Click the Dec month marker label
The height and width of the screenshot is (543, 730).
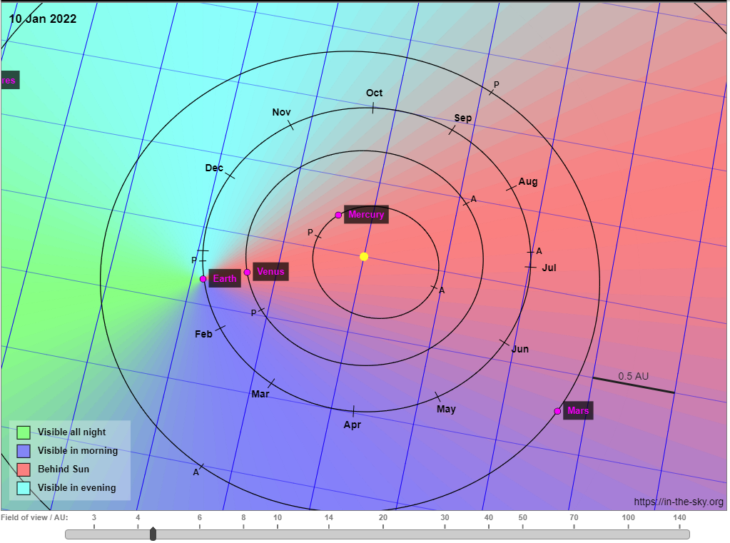click(214, 168)
